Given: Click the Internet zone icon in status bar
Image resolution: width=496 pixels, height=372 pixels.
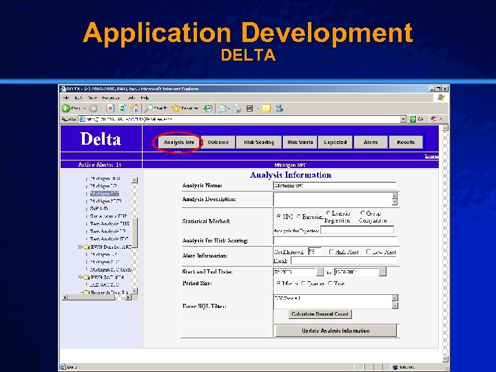Looking at the screenshot, I should (395, 367).
